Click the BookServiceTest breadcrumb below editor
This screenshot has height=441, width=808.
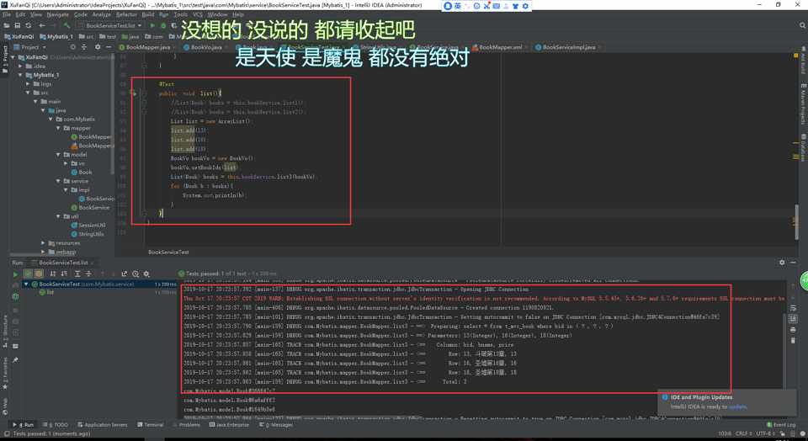168,252
